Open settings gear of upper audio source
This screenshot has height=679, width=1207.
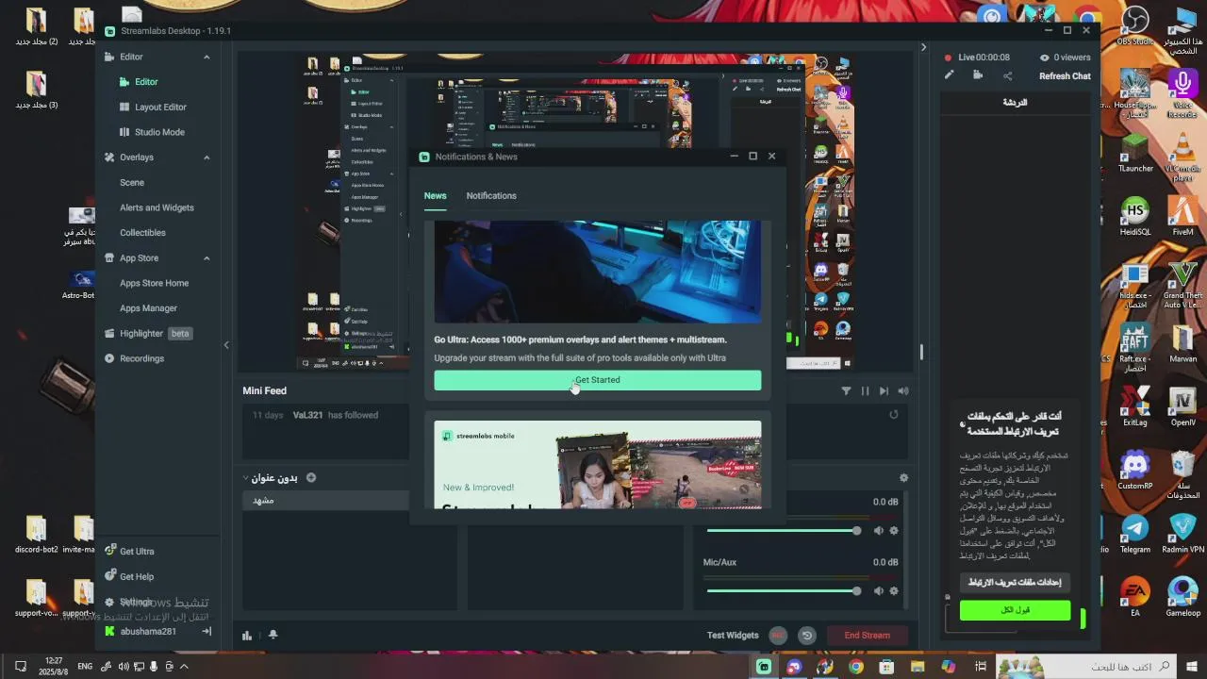coord(894,531)
